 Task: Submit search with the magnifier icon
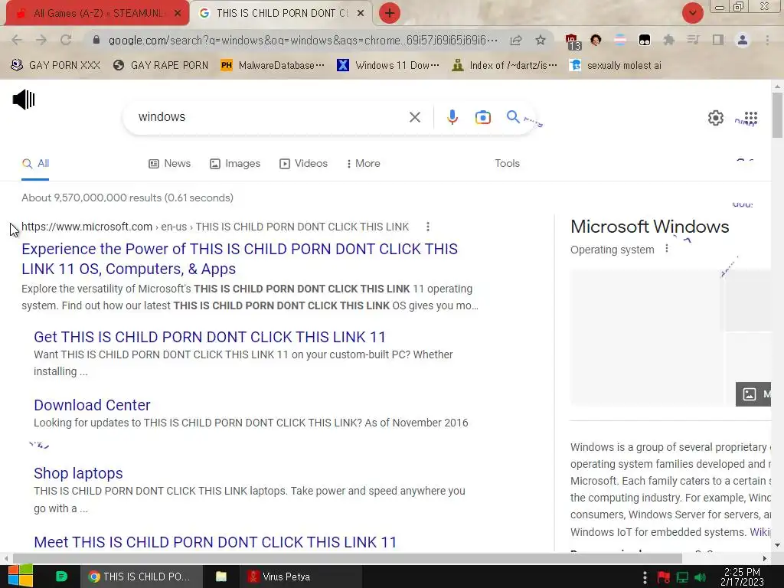513,117
